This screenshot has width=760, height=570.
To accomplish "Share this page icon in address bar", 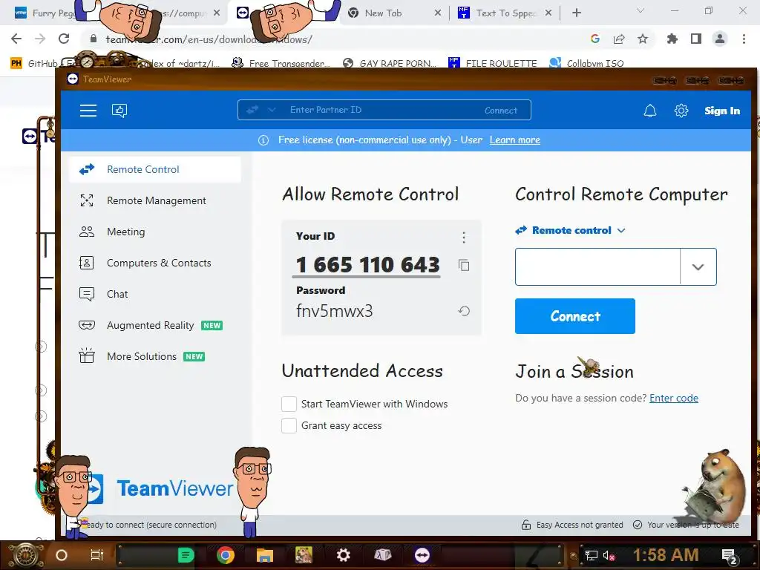I will [619, 39].
